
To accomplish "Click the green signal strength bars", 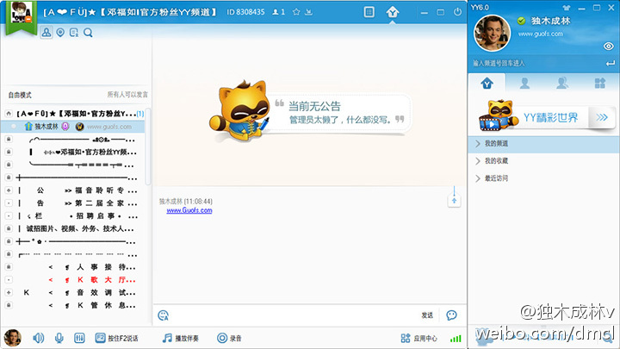I will click(x=456, y=339).
